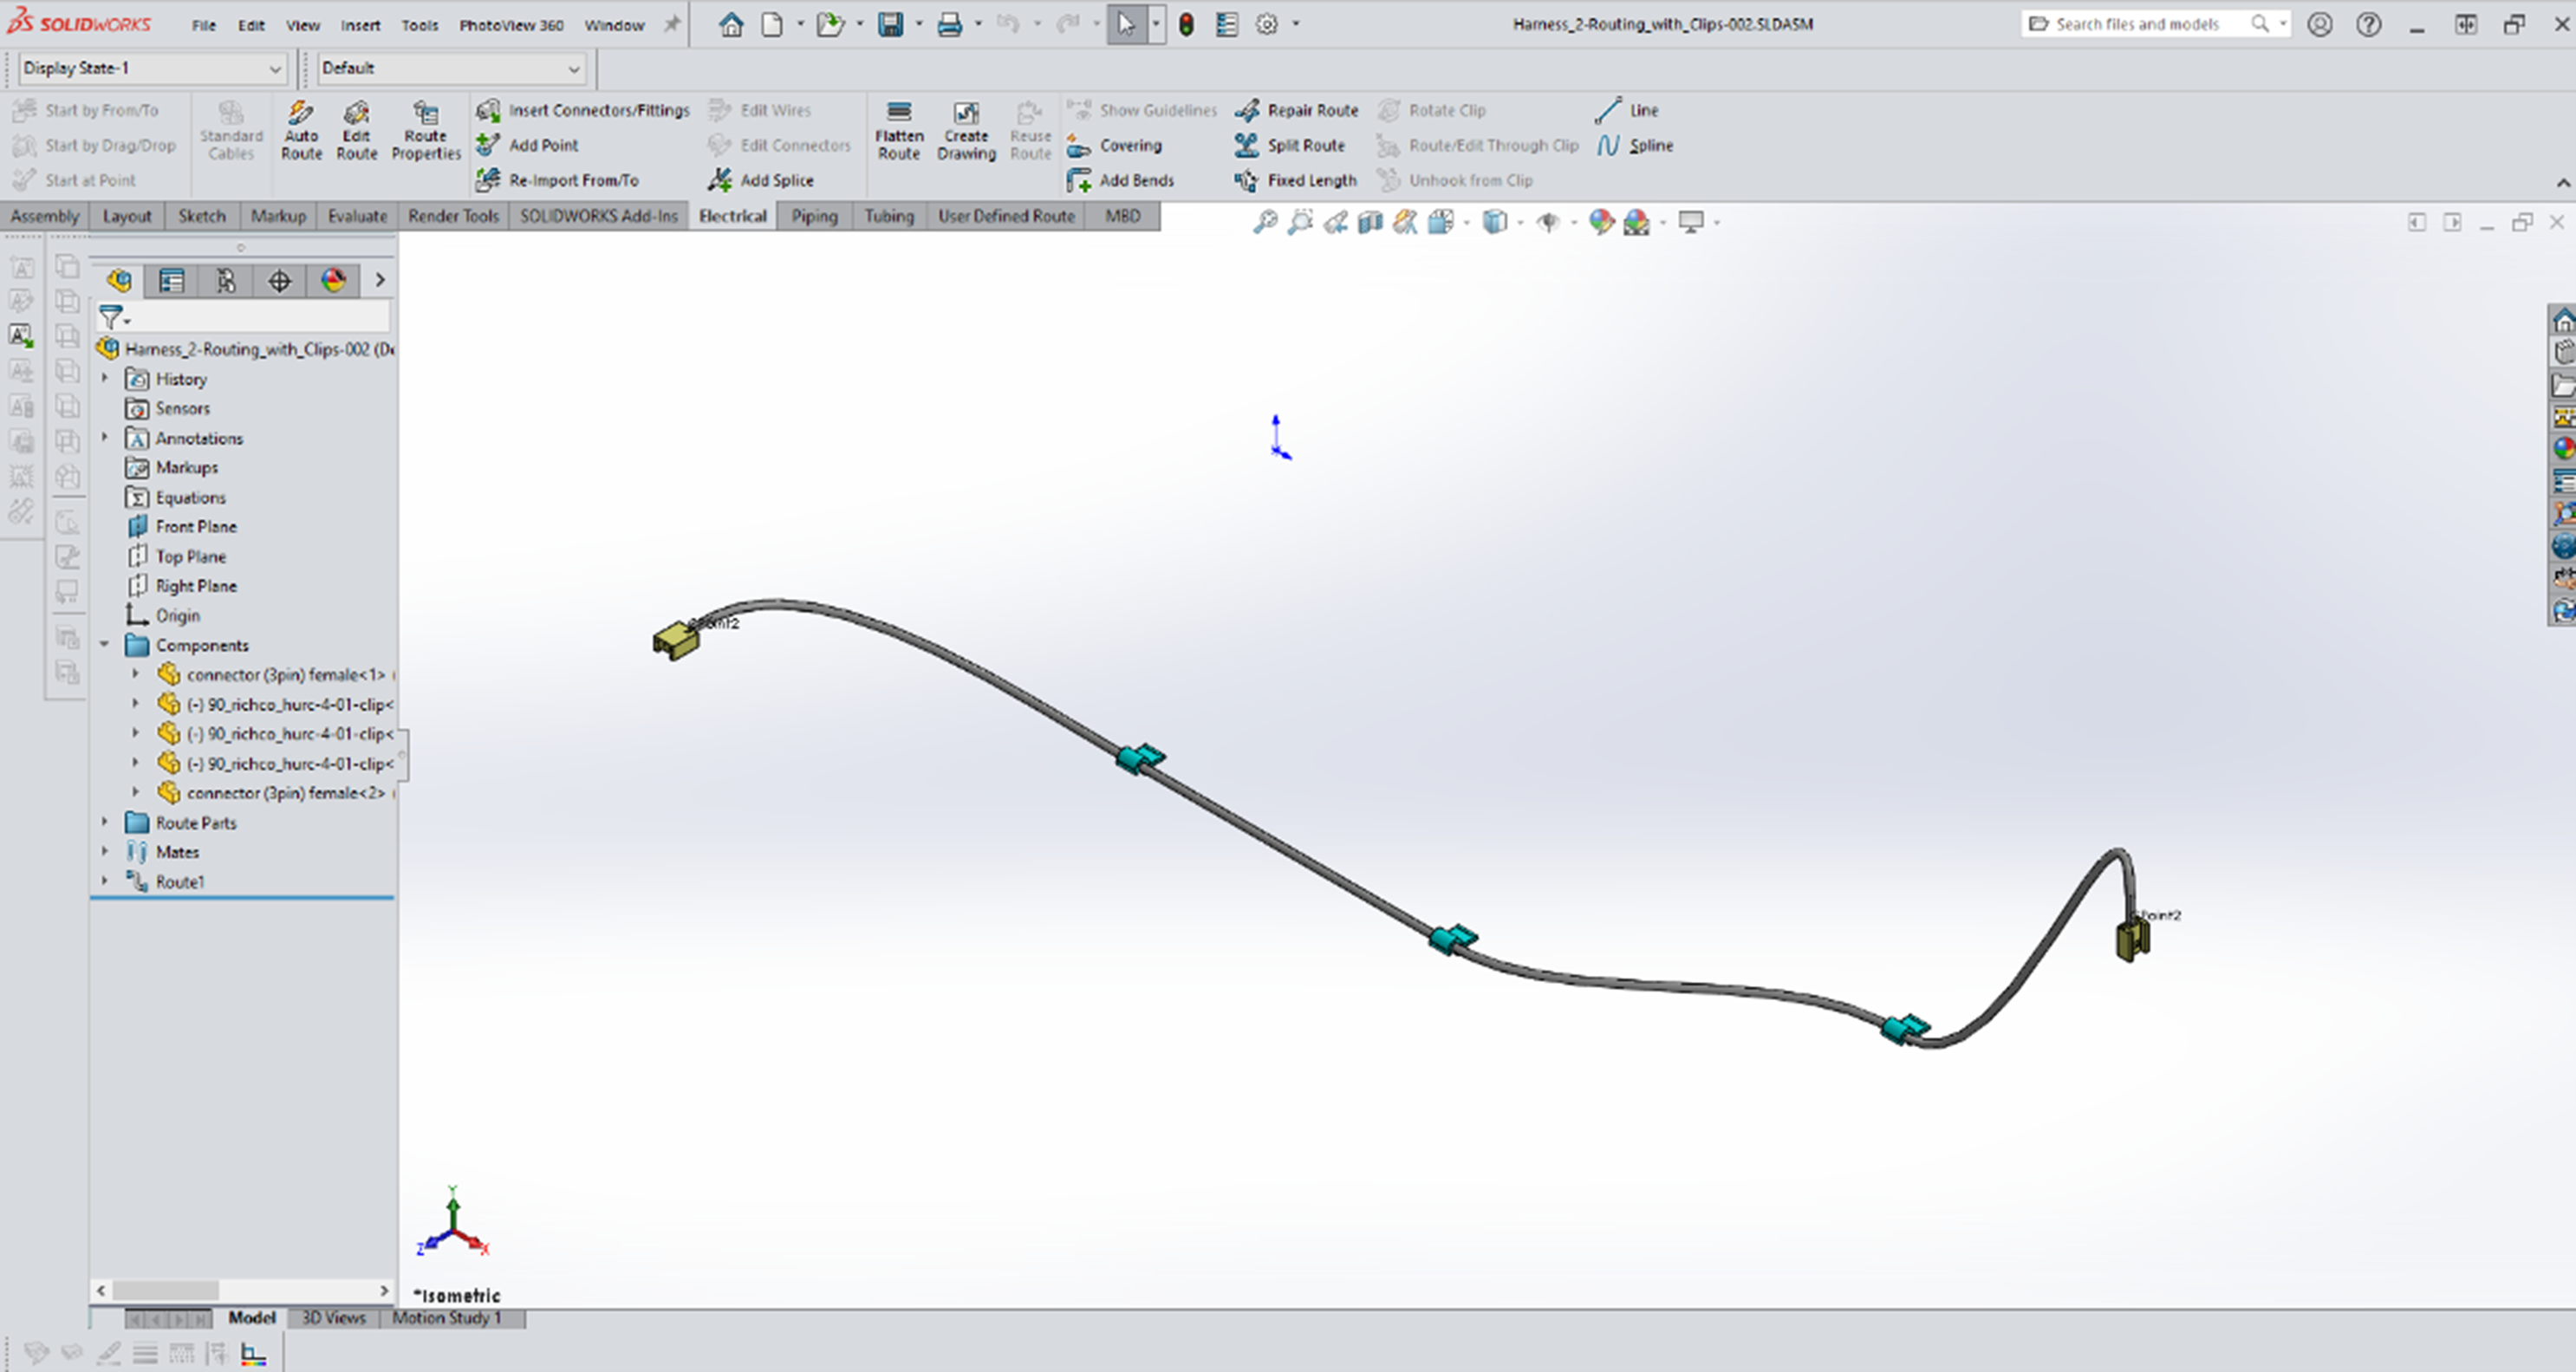
Task: Click the Start by From/To button
Action: click(x=95, y=109)
